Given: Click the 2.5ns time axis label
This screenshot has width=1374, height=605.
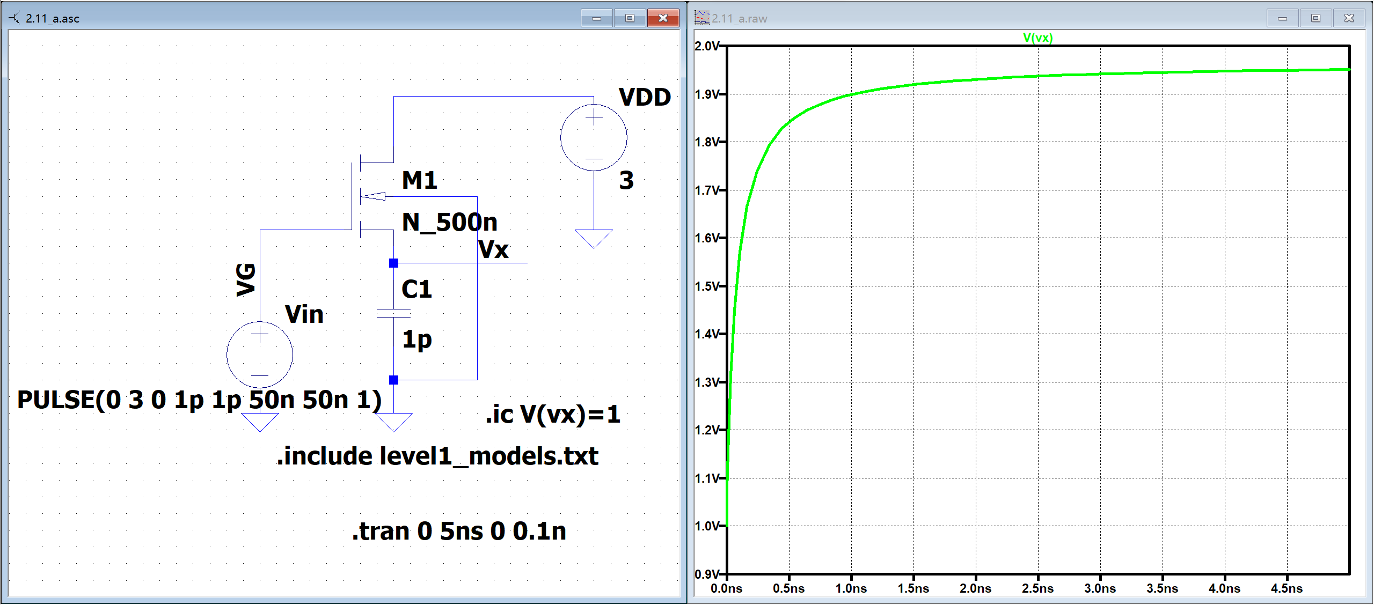Looking at the screenshot, I should pos(1037,588).
